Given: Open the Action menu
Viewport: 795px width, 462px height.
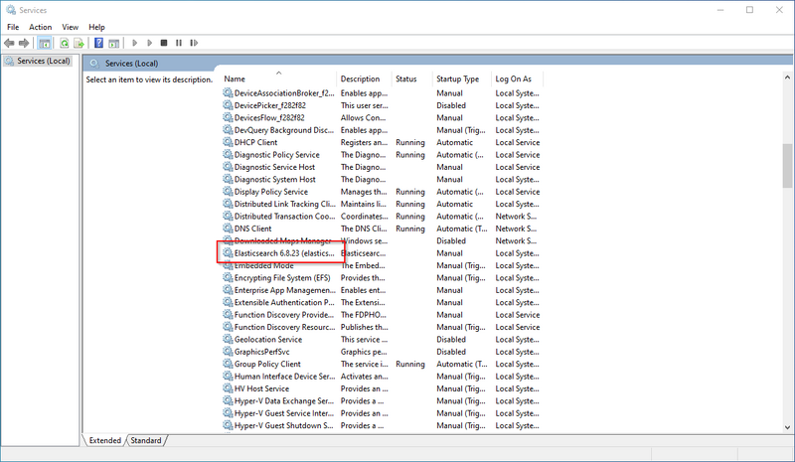Looking at the screenshot, I should 40,27.
